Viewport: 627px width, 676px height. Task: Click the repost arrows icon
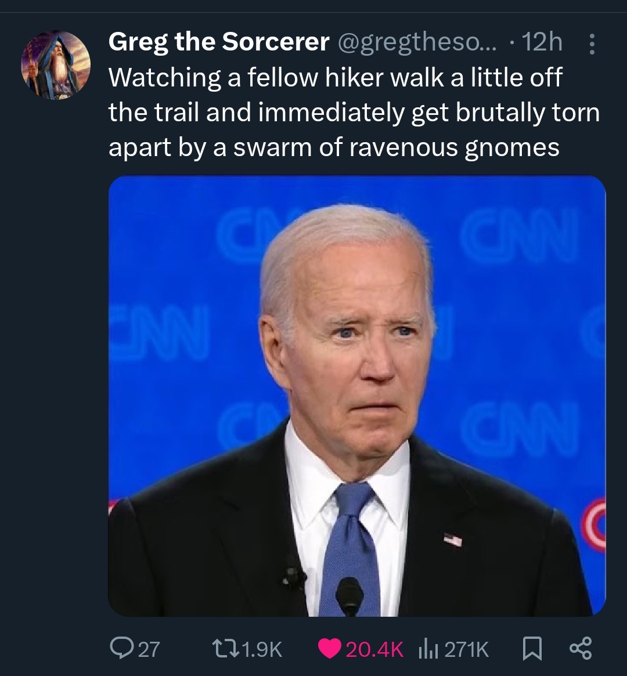pos(223,648)
